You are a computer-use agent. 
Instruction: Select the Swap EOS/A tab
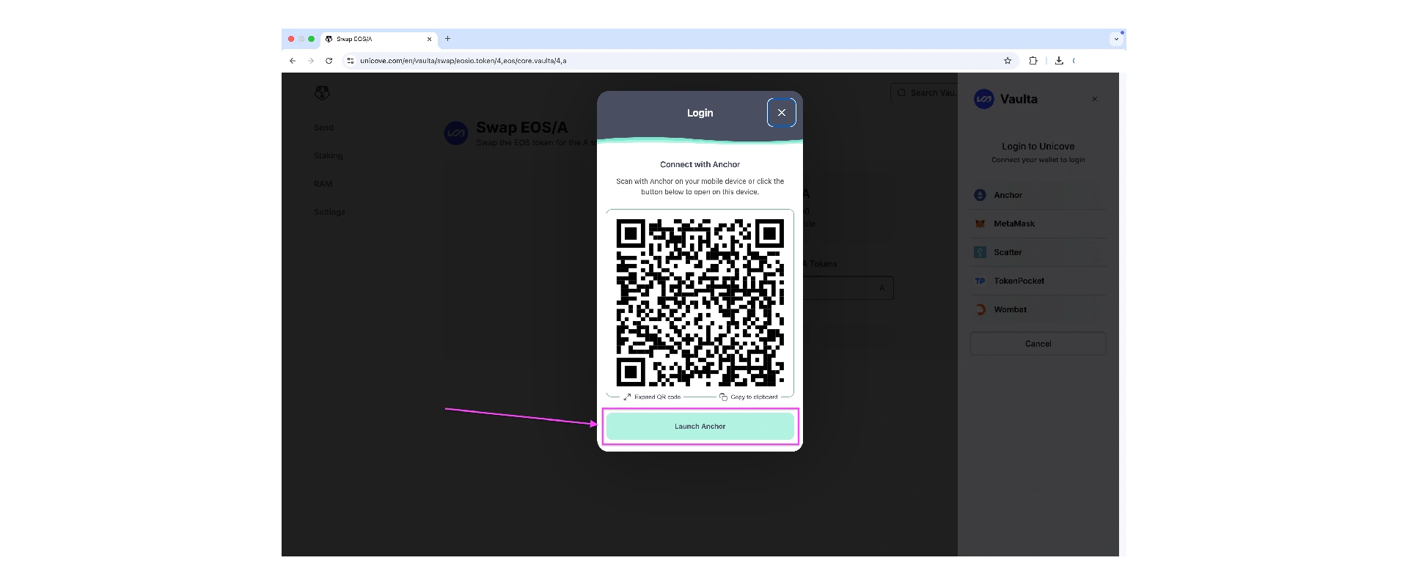[379, 39]
